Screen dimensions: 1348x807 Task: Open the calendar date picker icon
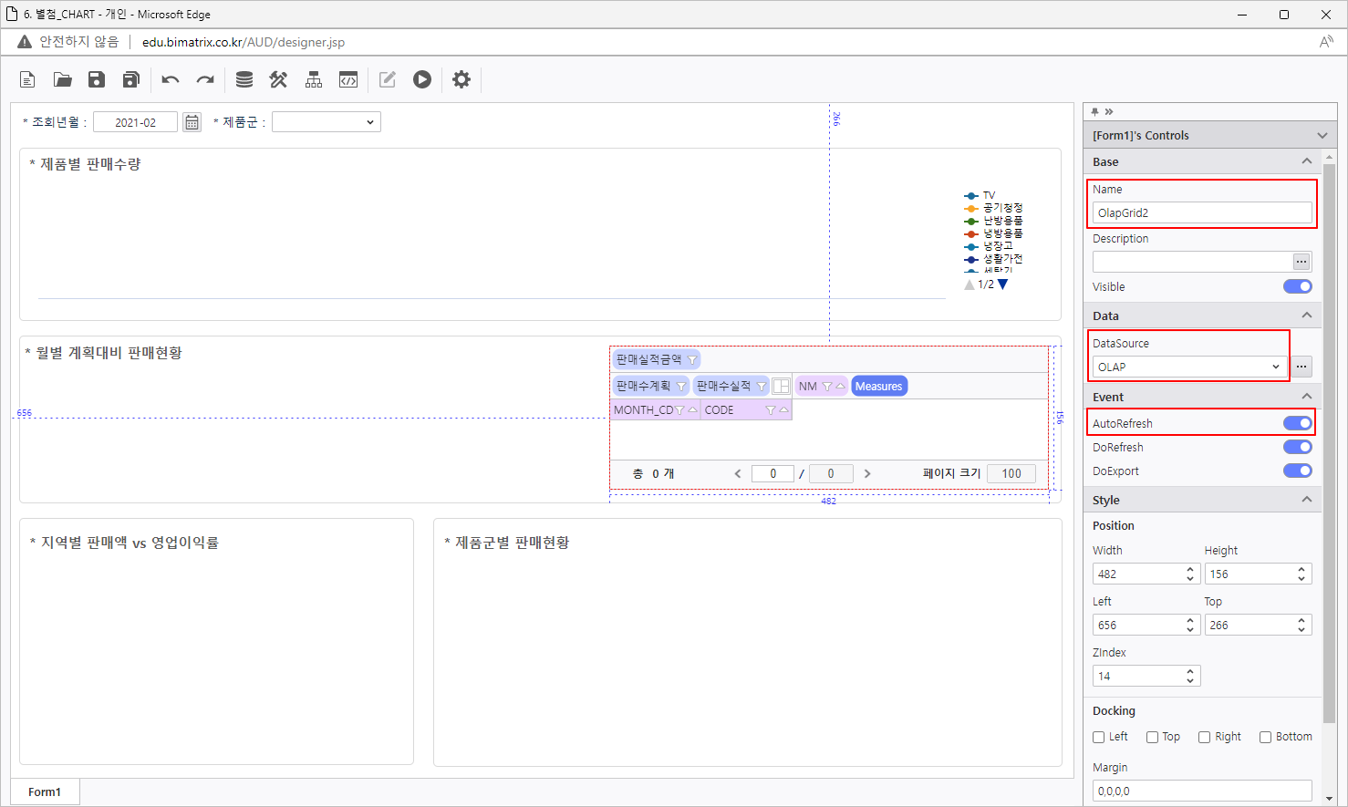click(x=192, y=122)
